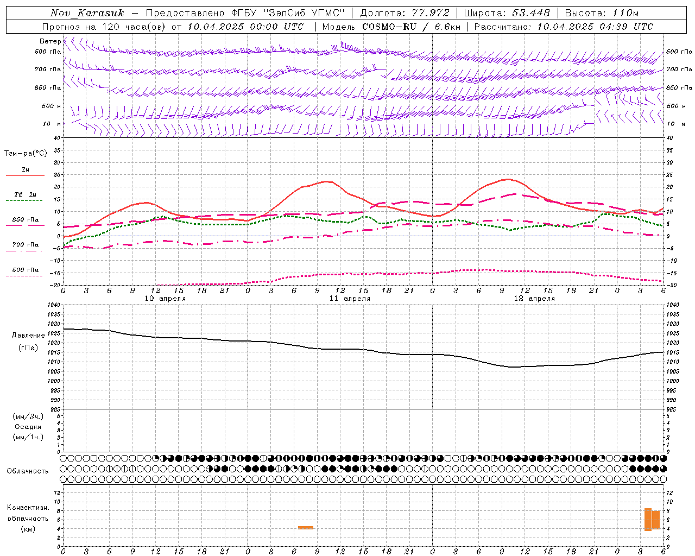695x556 pixels.
Task: Select the elevation text 'Высота: 110м'
Action: pyautogui.click(x=602, y=12)
